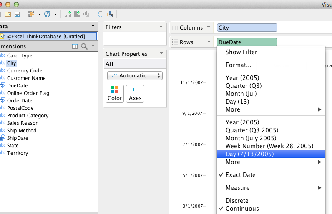Select the Continuous checked option
The width and height of the screenshot is (332, 214).
[242, 209]
